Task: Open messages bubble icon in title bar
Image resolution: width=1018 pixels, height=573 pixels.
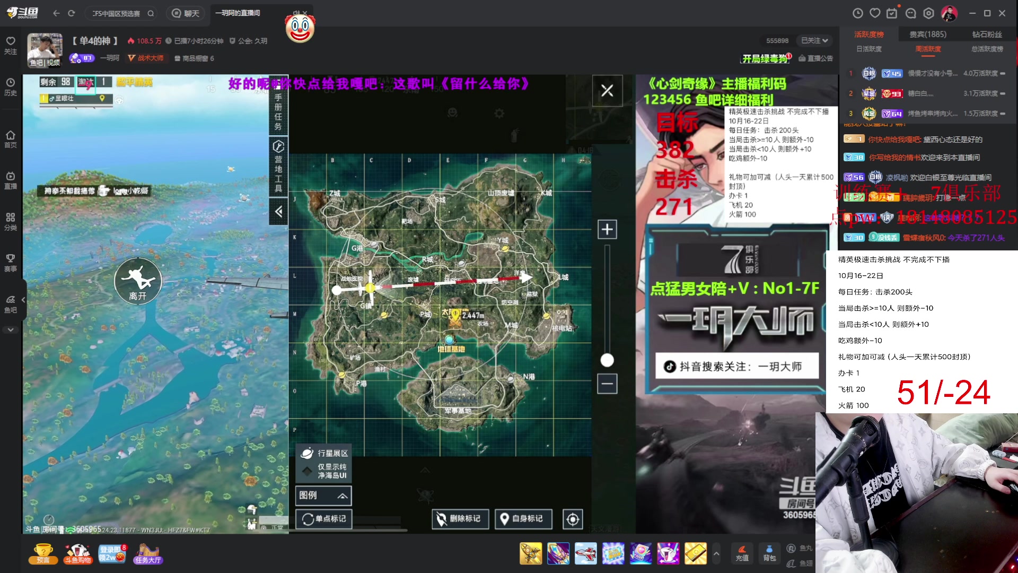Action: 910,13
